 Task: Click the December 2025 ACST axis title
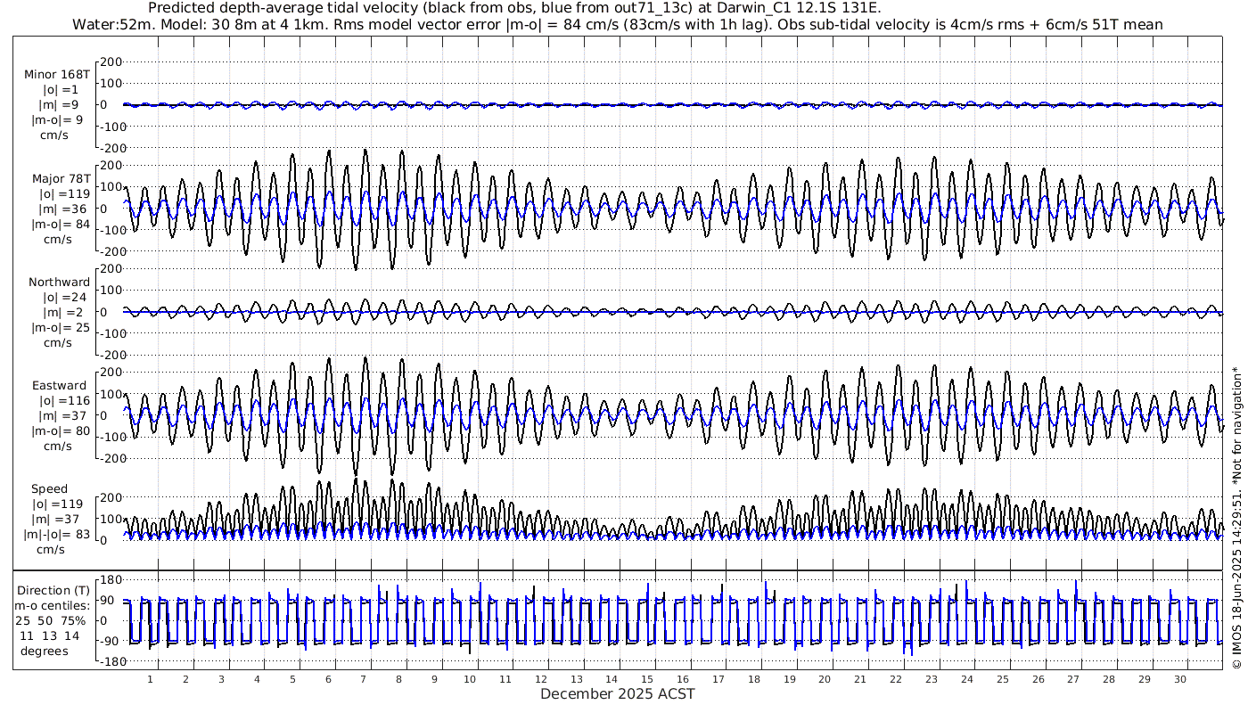[x=617, y=693]
